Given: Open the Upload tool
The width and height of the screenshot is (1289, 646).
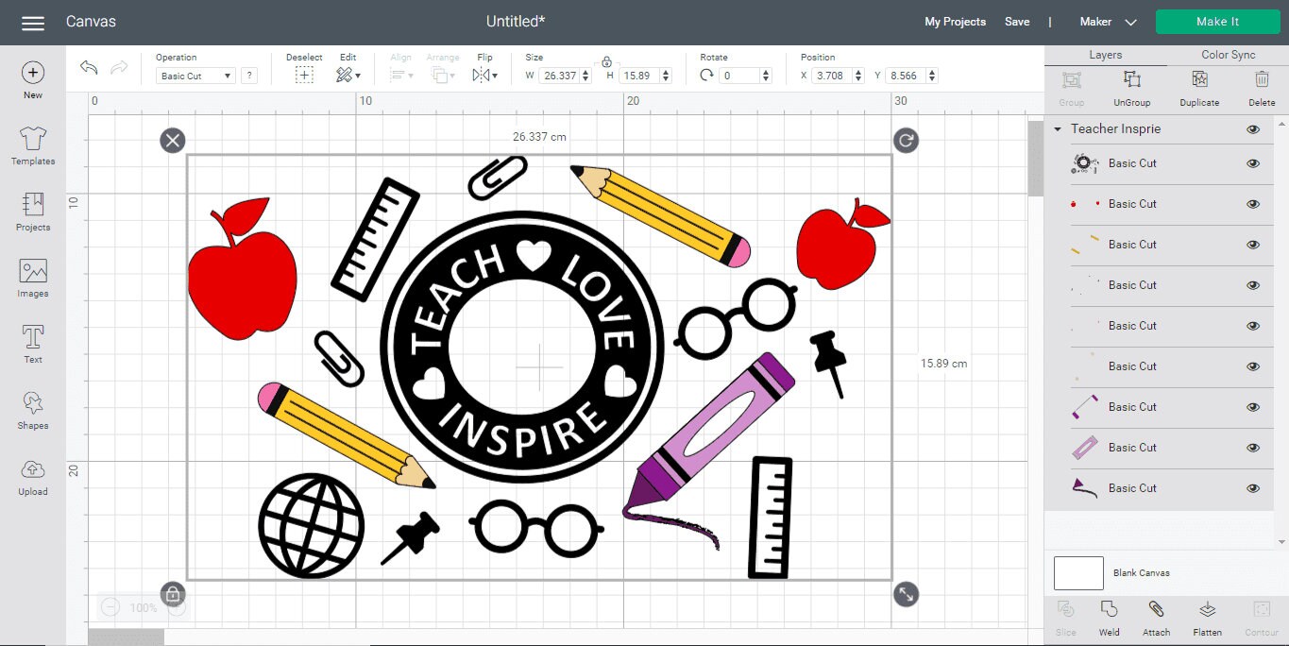Looking at the screenshot, I should 32,477.
